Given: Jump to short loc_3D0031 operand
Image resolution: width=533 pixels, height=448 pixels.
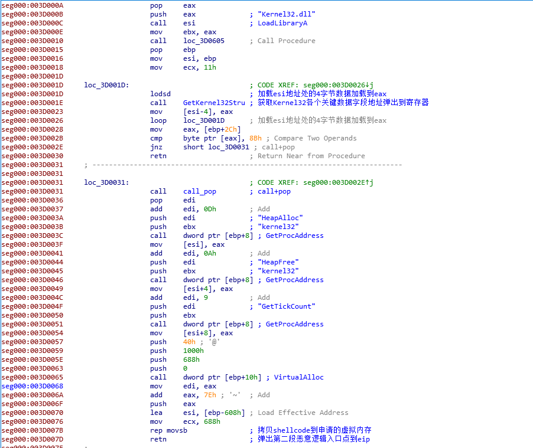Looking at the screenshot, I should coord(216,147).
